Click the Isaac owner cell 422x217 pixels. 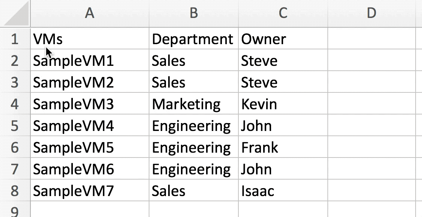coord(283,191)
